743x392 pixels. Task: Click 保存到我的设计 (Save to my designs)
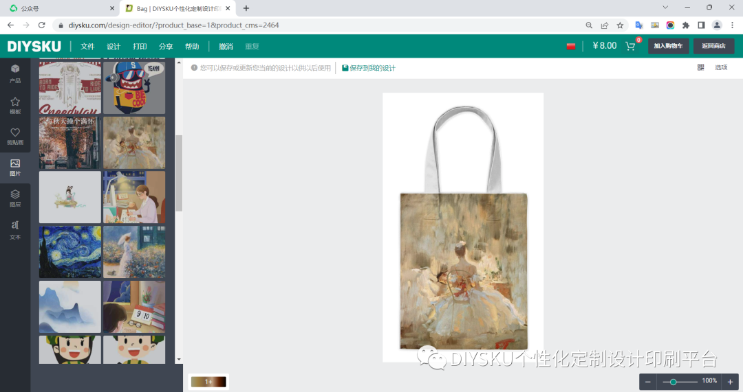[x=369, y=68]
